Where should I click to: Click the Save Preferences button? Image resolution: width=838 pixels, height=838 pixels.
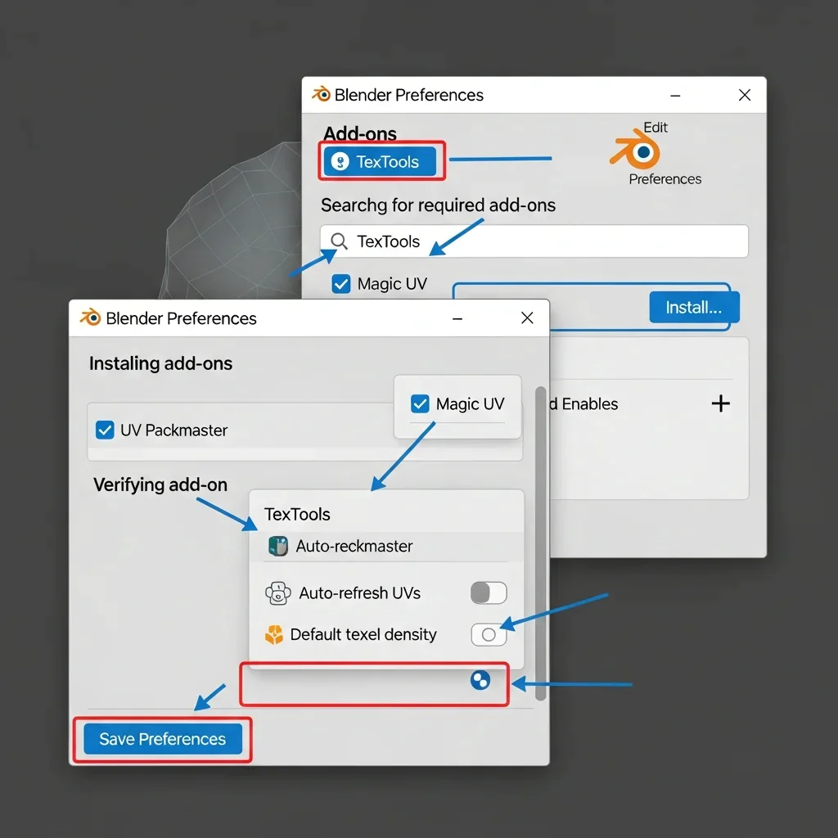163,739
